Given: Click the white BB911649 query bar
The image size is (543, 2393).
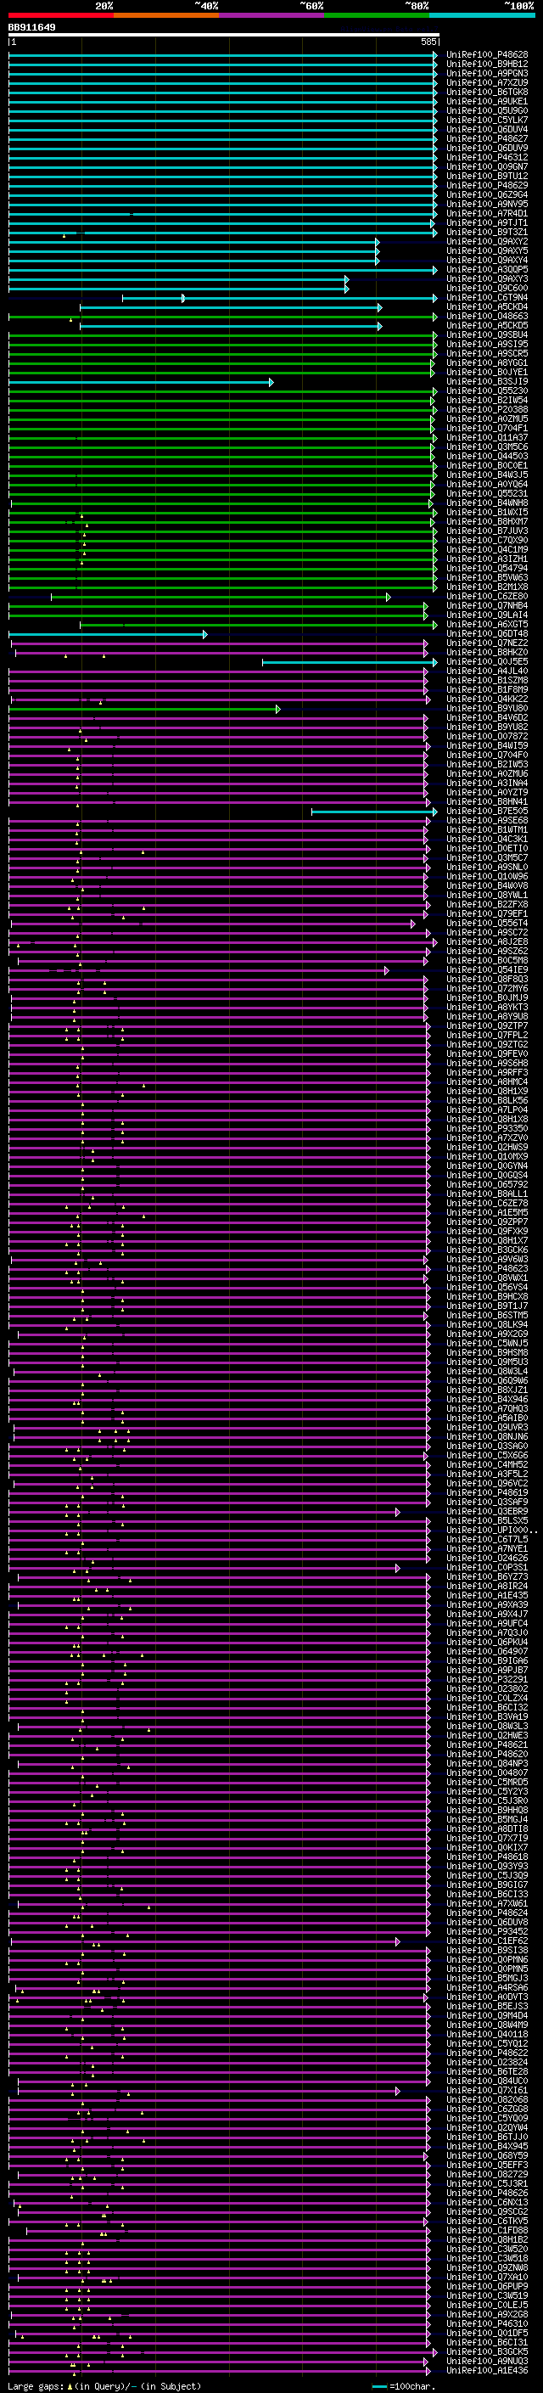Looking at the screenshot, I should [224, 36].
